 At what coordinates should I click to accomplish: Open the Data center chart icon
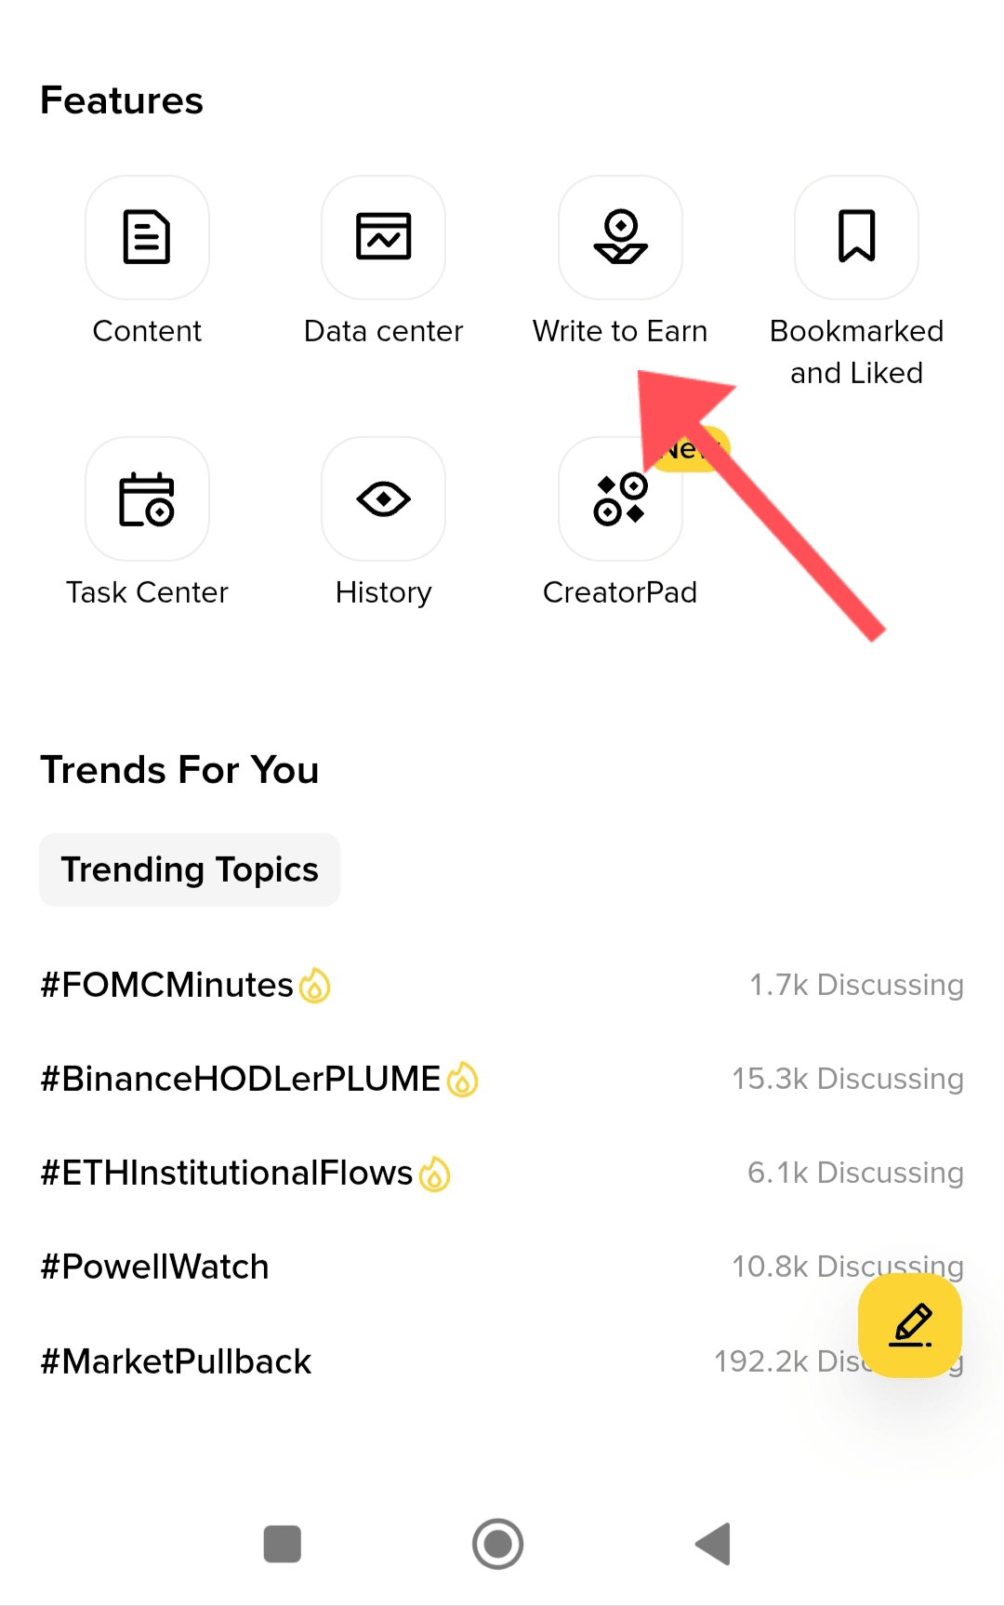coord(383,237)
